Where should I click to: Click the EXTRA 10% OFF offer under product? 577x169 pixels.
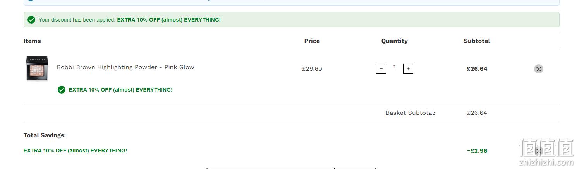(120, 90)
